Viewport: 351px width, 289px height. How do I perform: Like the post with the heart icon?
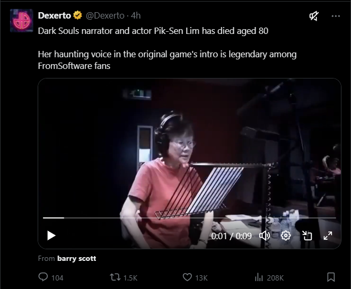187,277
